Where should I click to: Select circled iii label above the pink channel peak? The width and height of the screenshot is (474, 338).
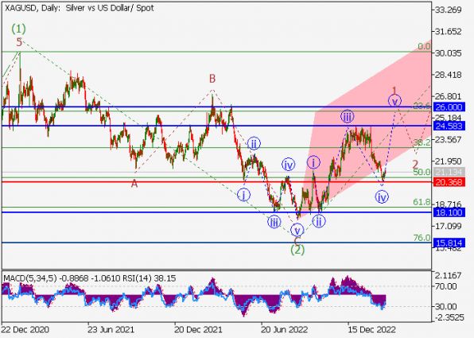(347, 116)
